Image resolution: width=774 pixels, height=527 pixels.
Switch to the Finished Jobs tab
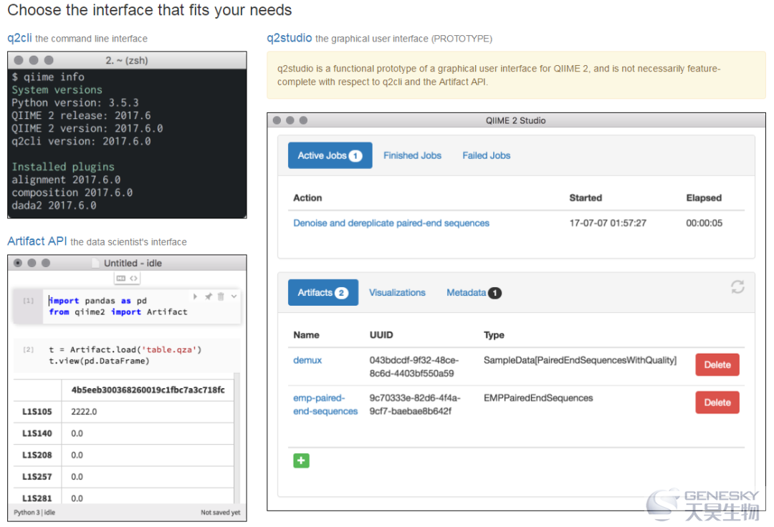click(412, 155)
